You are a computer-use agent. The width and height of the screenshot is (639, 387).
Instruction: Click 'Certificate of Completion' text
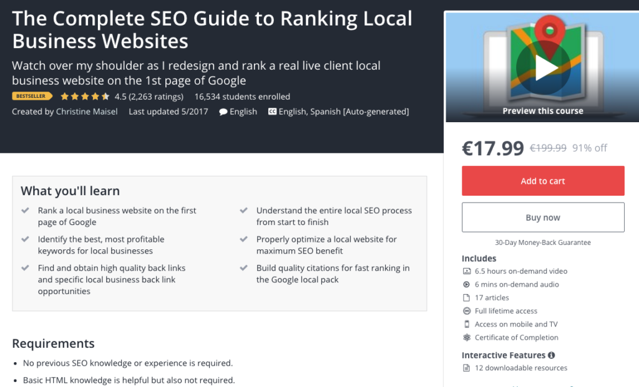click(x=516, y=337)
